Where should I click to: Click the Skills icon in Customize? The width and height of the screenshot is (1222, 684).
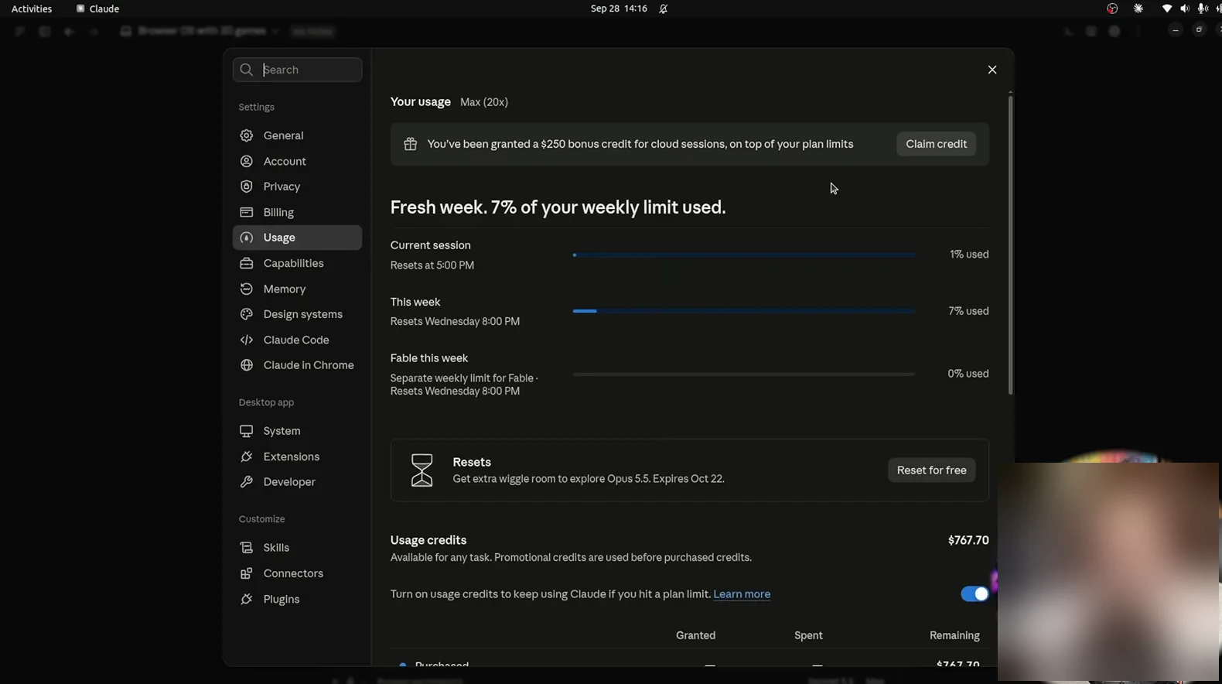point(247,548)
